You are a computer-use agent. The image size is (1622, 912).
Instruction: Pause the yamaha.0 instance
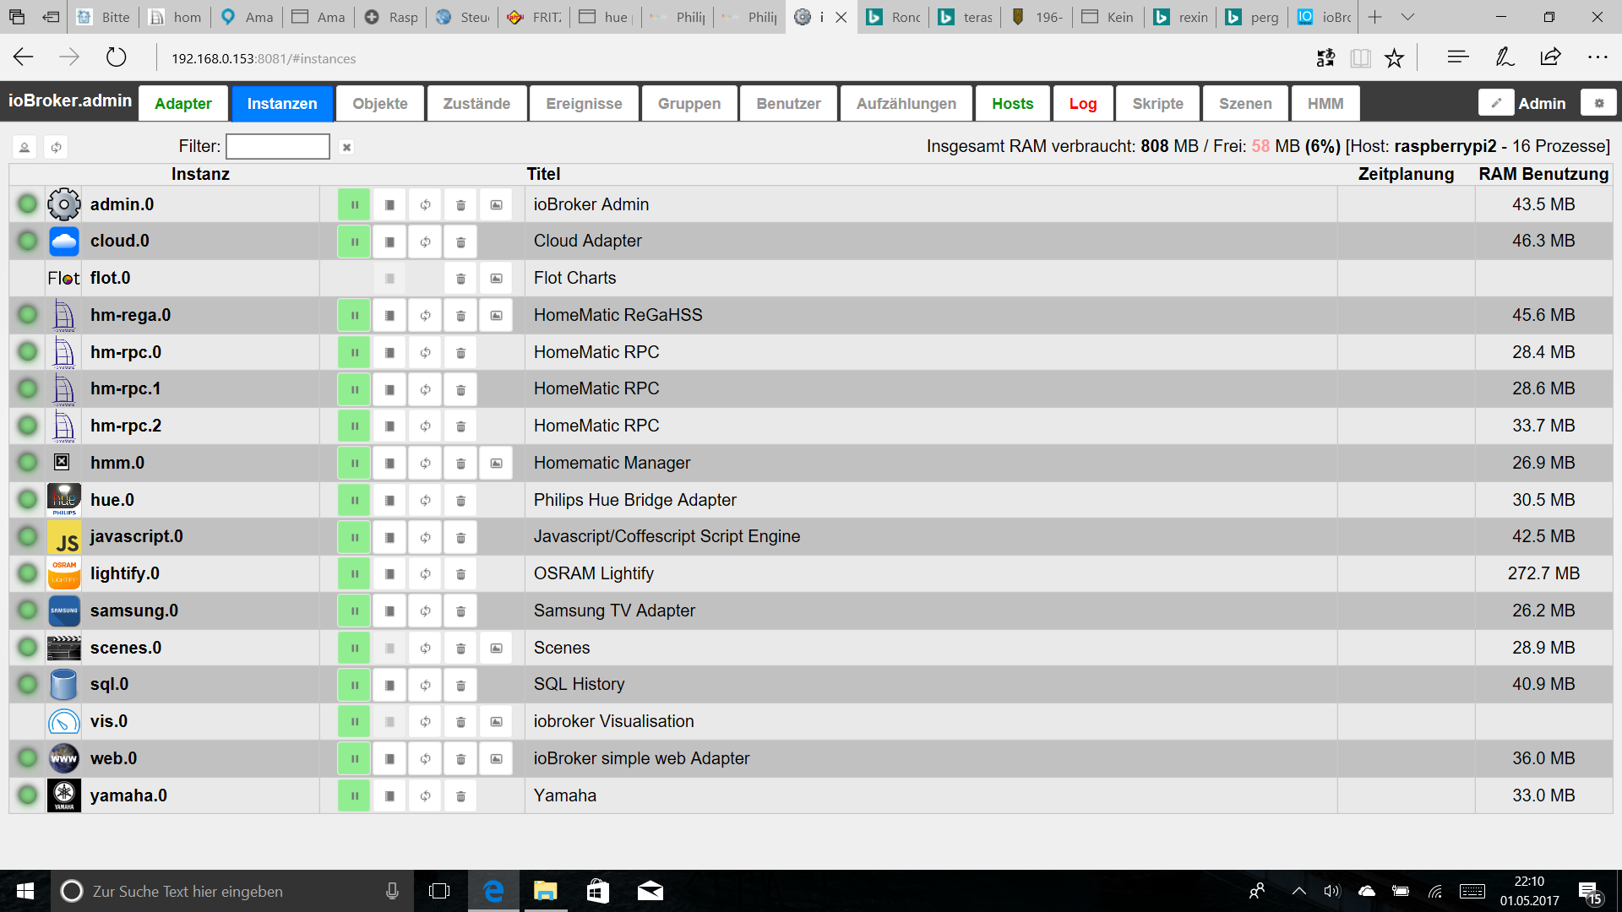[x=354, y=796]
